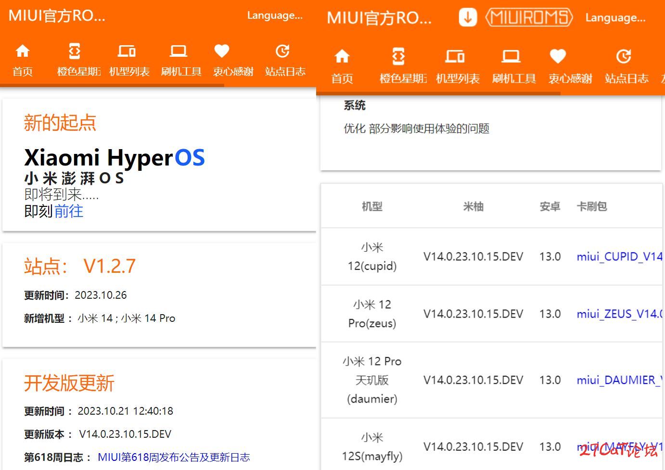The height and width of the screenshot is (470, 665).
Task: Click 13.0 Android value in daumier row
Action: (550, 380)
